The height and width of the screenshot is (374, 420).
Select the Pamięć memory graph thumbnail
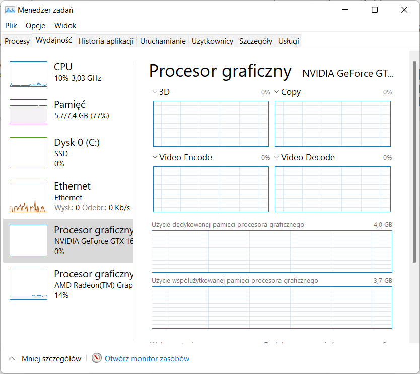[28, 111]
